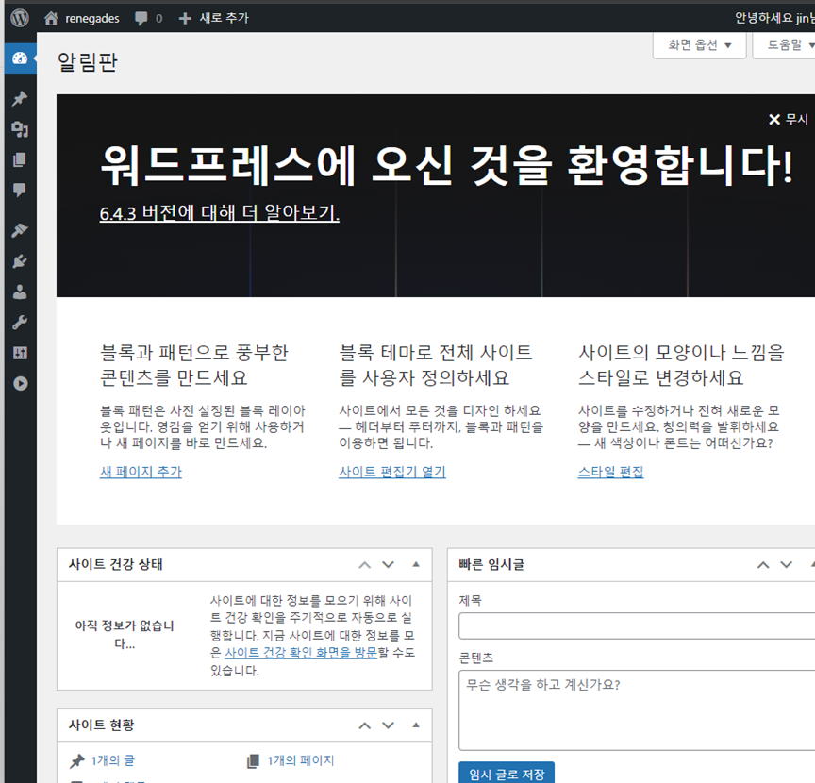
Task: Open Media library sidebar icon
Action: click(20, 129)
